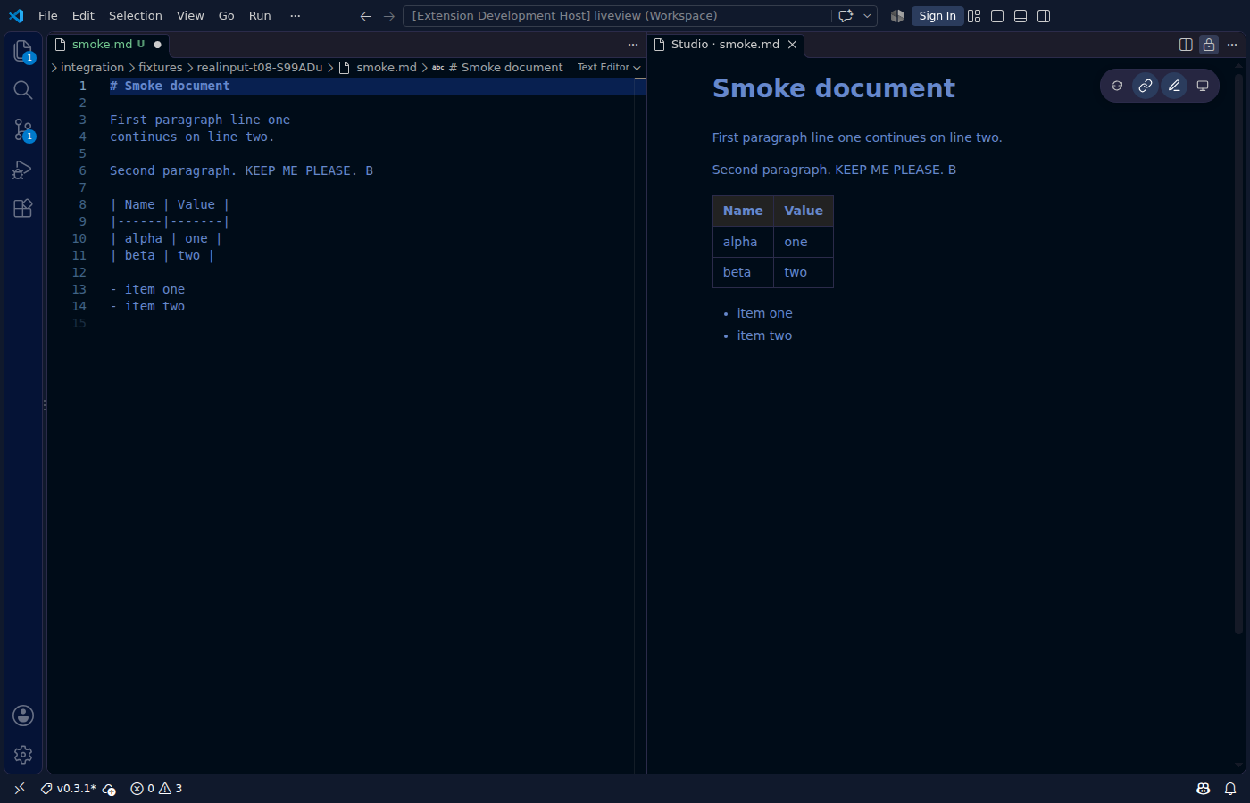
Task: Click the 'Smoke document' preview heading
Action: (x=834, y=88)
